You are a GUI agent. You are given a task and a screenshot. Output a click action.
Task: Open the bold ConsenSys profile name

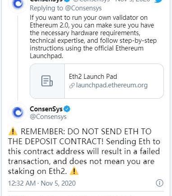point(46,109)
